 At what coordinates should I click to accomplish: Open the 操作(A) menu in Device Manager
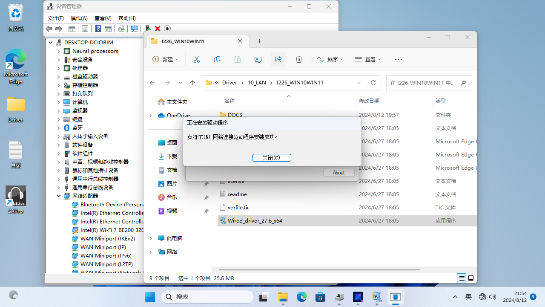click(79, 18)
